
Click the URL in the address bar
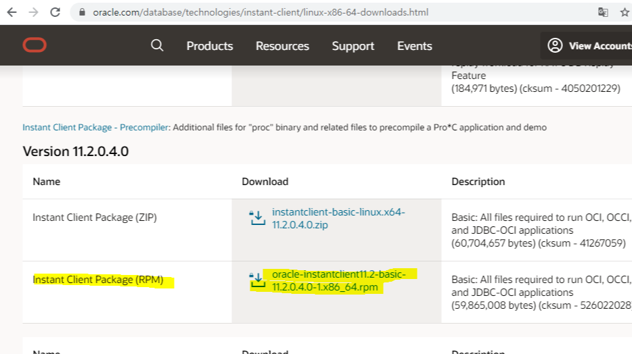261,12
